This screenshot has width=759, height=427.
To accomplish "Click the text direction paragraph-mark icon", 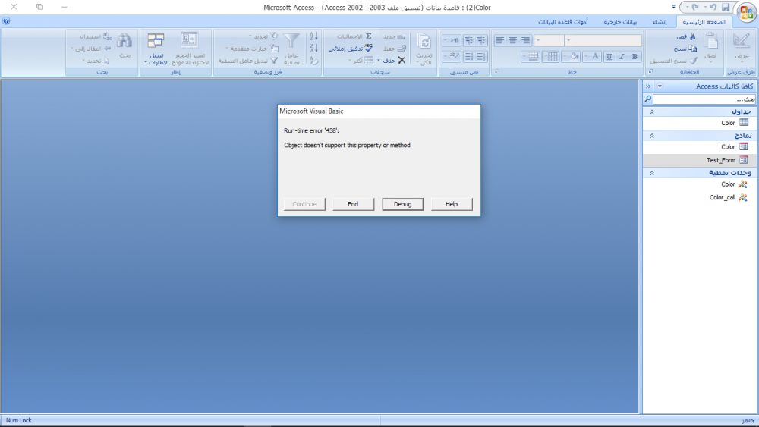I will tap(452, 41).
